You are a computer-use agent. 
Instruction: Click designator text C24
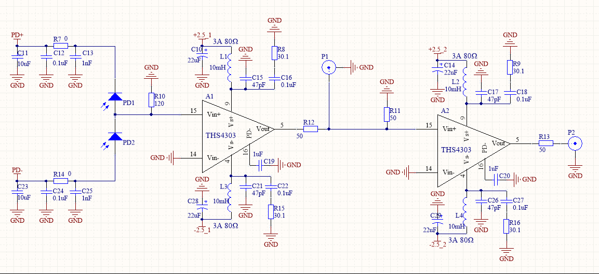[x=58, y=191]
